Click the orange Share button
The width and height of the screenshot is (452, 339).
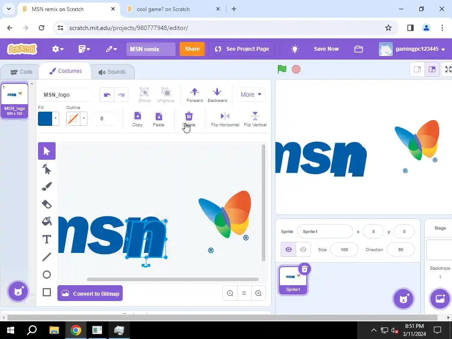192,49
